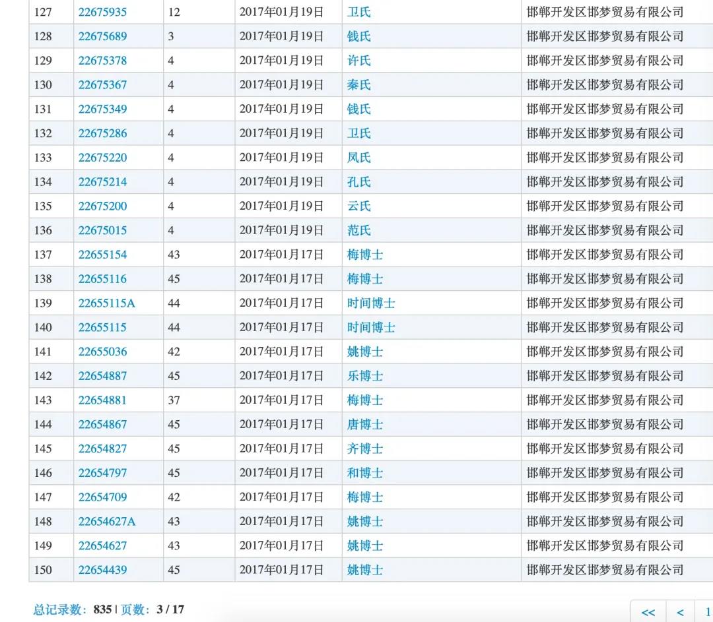Open application number 22655036
The width and height of the screenshot is (713, 622).
point(102,352)
